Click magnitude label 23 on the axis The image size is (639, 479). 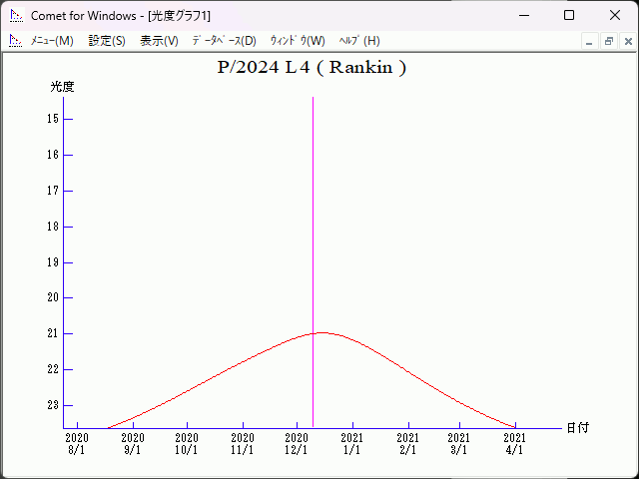[53, 405]
